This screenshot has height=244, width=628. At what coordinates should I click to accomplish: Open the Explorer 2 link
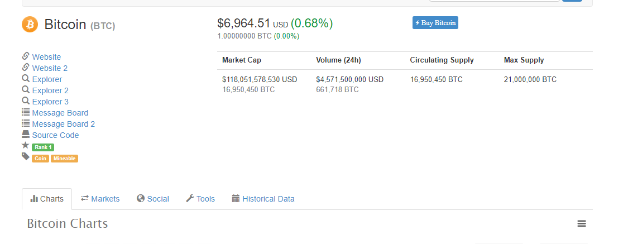coord(50,90)
